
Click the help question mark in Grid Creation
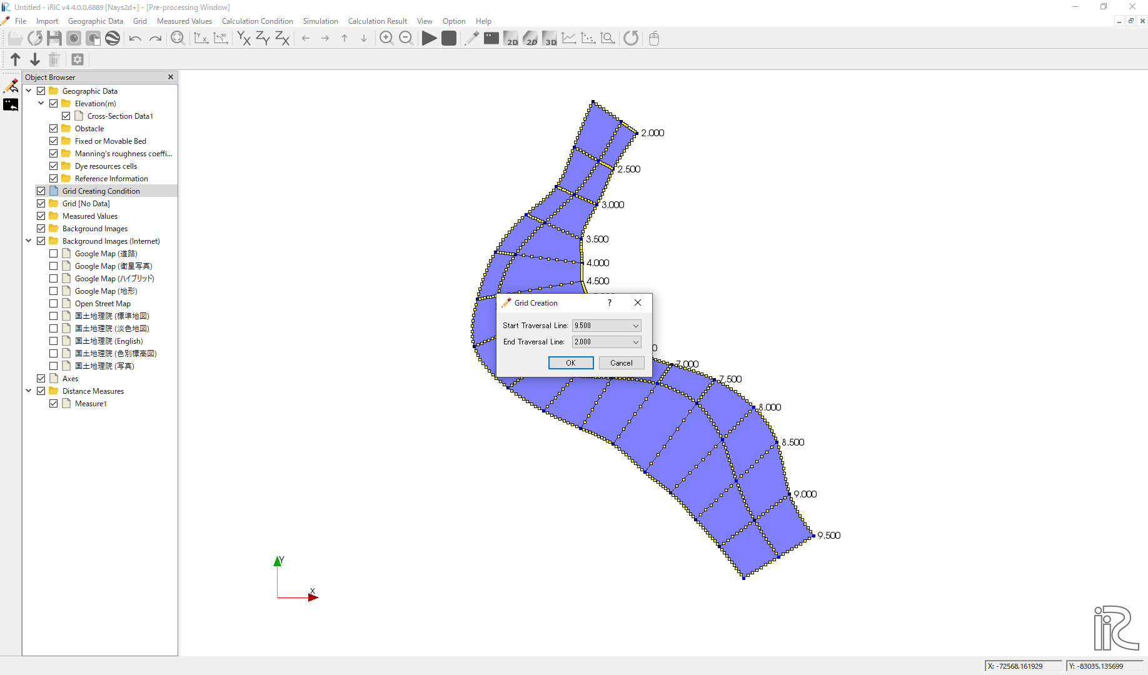[x=610, y=302]
